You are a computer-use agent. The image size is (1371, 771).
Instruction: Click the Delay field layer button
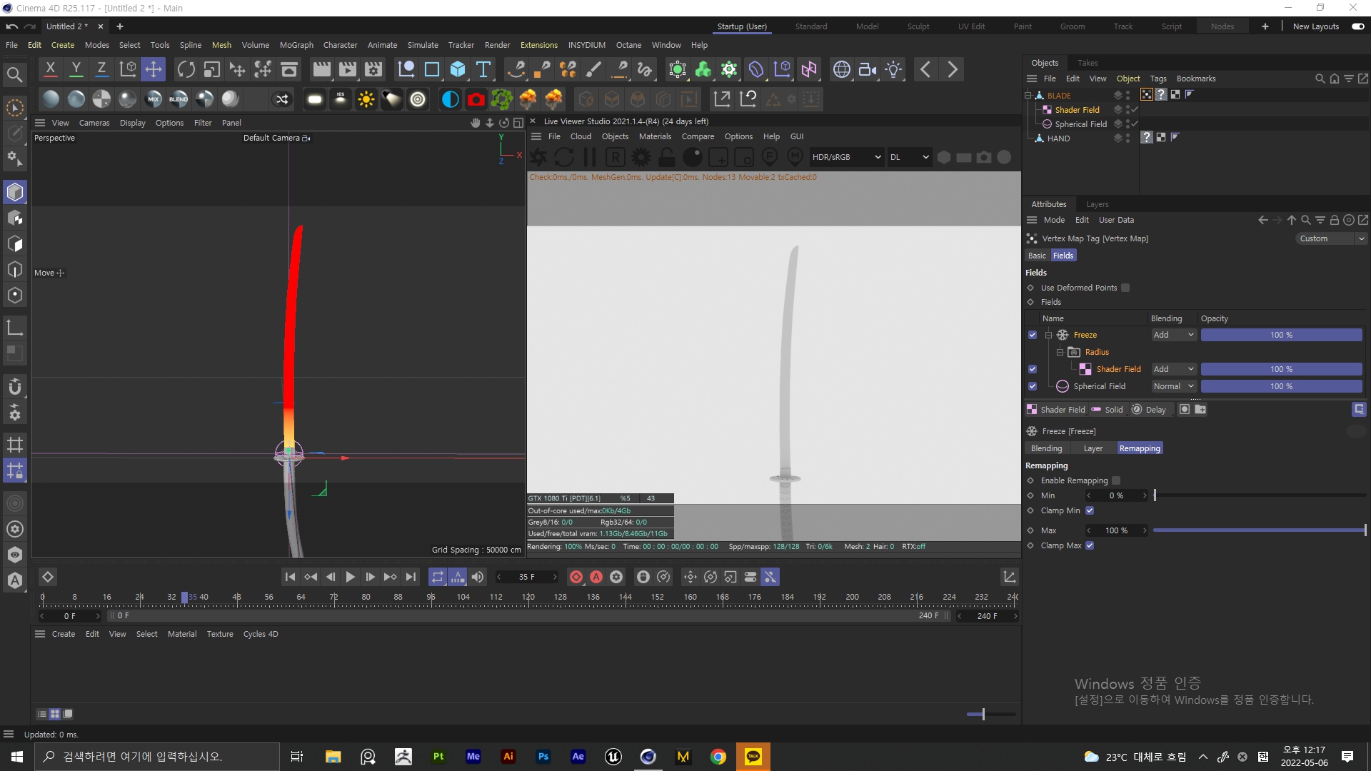pyautogui.click(x=1149, y=410)
